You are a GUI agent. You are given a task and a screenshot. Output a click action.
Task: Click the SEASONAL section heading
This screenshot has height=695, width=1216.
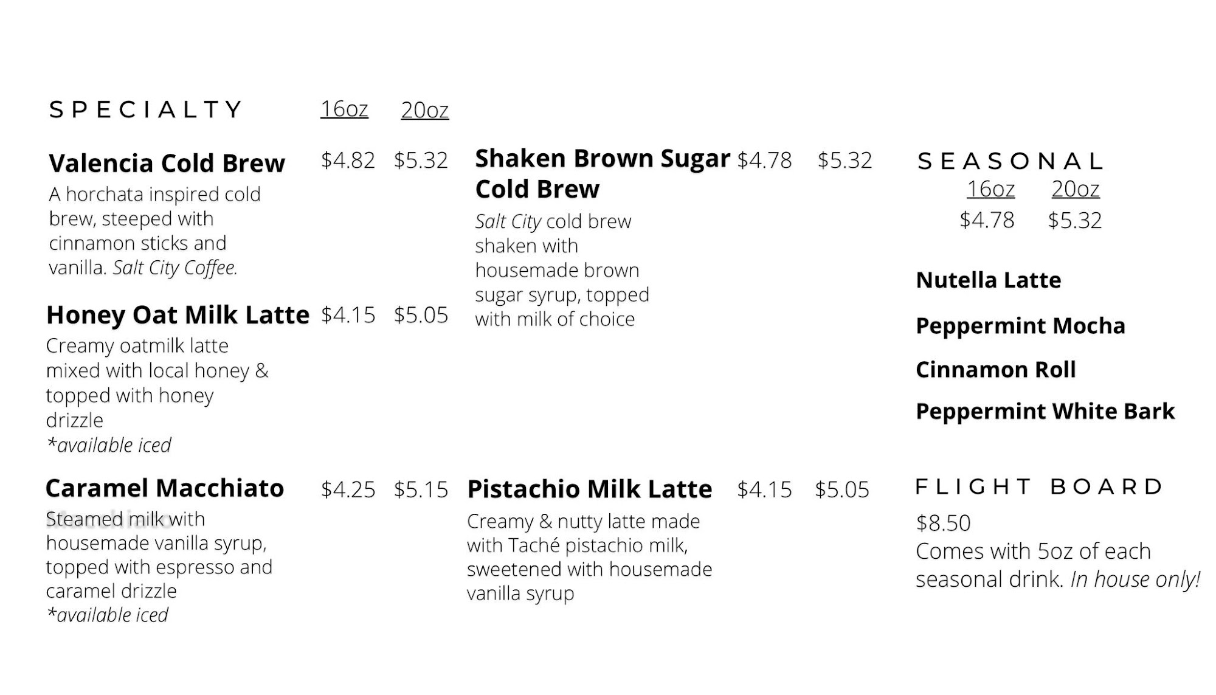tap(1010, 162)
